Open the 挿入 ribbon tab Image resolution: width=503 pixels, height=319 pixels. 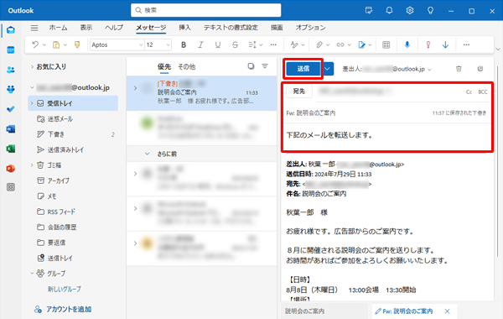click(x=184, y=28)
